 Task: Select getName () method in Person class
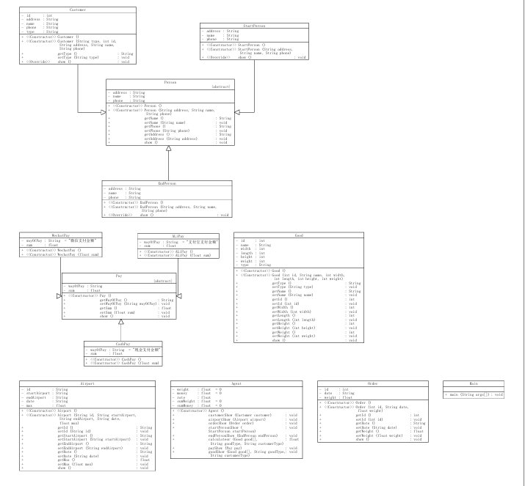(170, 118)
